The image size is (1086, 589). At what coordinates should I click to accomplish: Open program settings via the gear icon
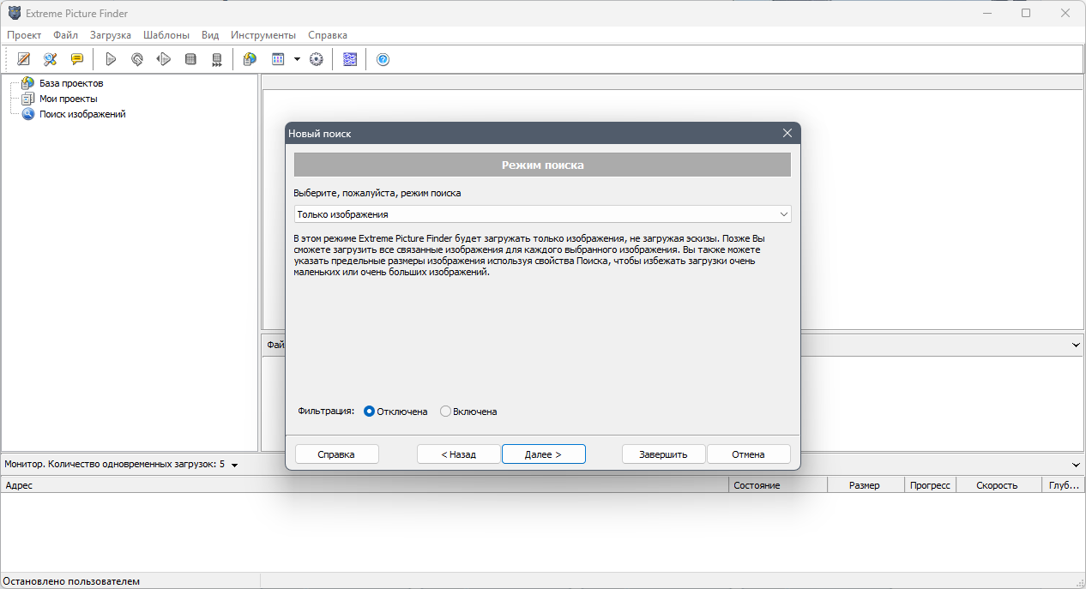tap(316, 58)
